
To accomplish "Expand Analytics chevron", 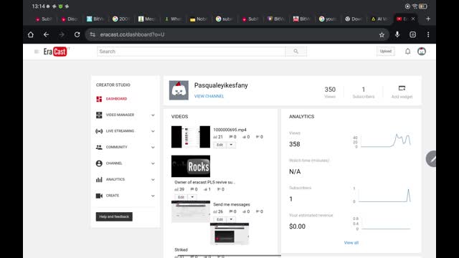I will pos(153,180).
